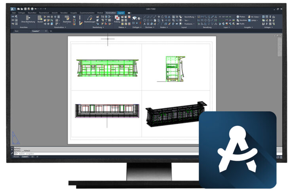Image resolution: width=293 pixels, height=194 pixels.
Task: Switch to the Start document tab
Action: coord(16,31)
